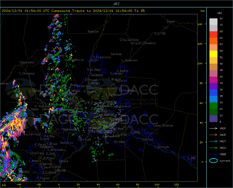Click the Anchoris label on map
This screenshot has width=233, height=188.
[67, 143]
